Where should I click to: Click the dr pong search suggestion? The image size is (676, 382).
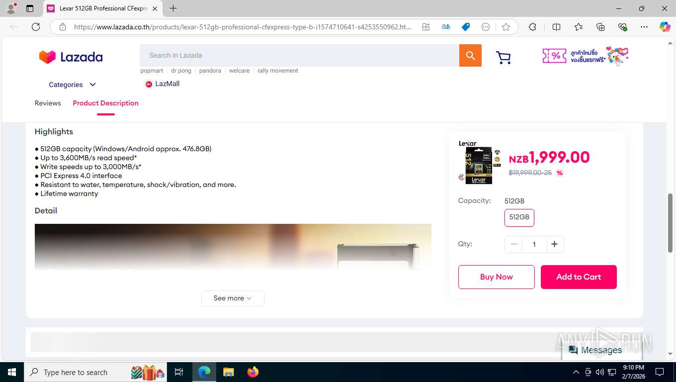181,71
